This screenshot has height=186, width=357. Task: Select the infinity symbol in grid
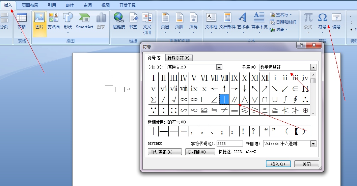[x=194, y=99]
